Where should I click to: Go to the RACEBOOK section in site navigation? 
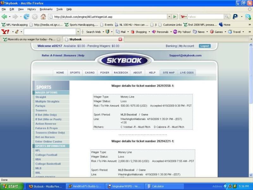[121, 73]
